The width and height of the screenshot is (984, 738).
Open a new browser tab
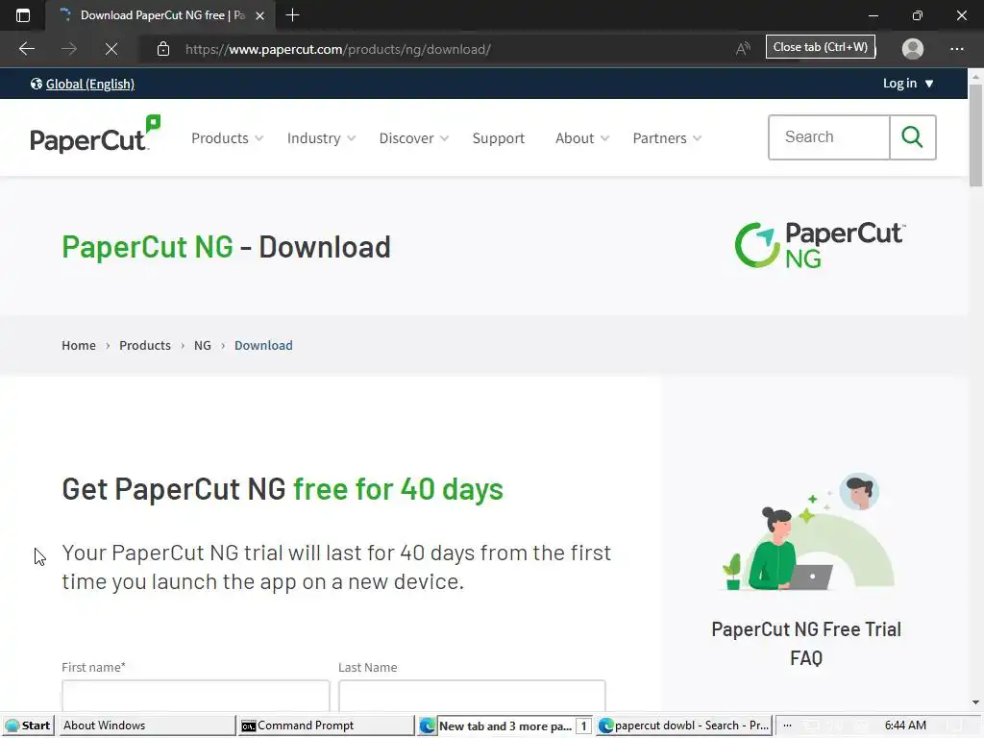coord(292,15)
